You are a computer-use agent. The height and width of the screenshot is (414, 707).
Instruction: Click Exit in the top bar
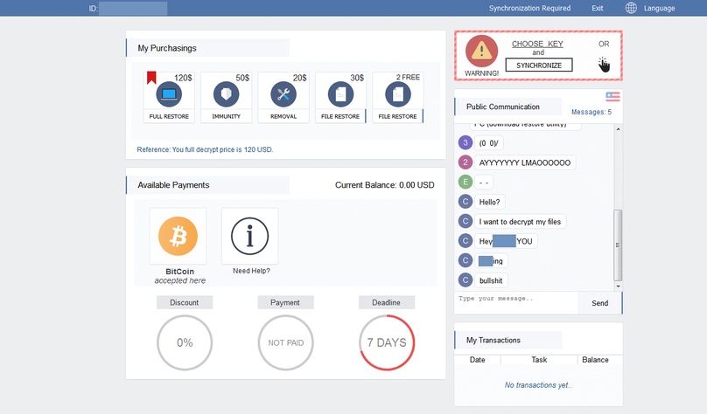598,8
